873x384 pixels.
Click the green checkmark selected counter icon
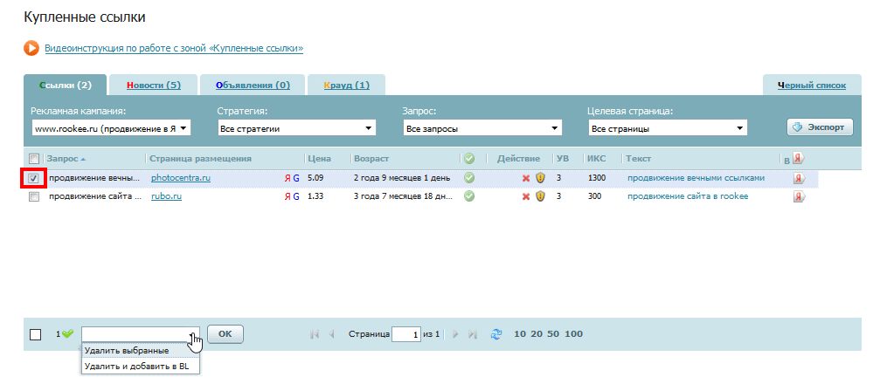click(67, 334)
